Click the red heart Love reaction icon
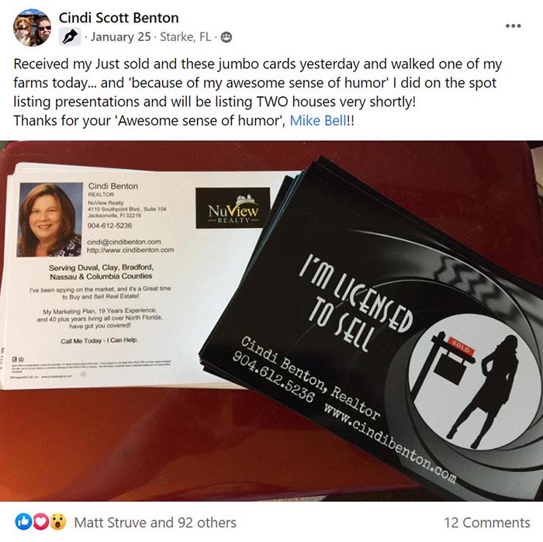The image size is (543, 542). [x=40, y=522]
